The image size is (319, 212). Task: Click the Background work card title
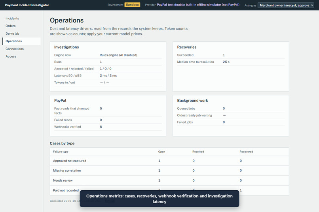pos(192,100)
